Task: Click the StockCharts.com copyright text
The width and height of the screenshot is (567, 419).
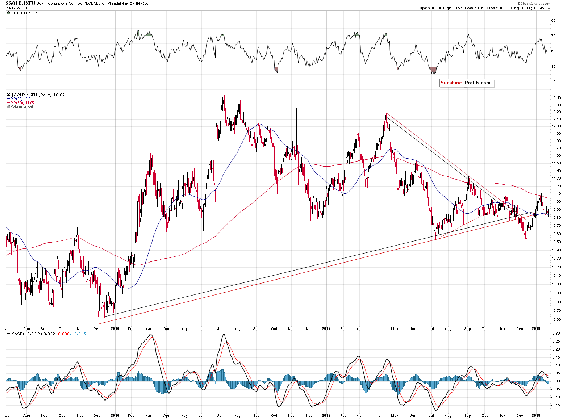Action: 534,3
